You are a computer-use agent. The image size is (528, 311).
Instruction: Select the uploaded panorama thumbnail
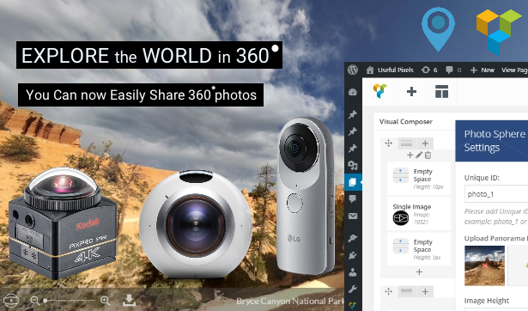[x=484, y=265]
